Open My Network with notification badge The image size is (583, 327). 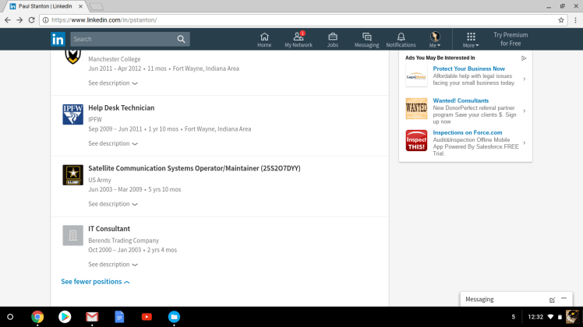pos(299,40)
